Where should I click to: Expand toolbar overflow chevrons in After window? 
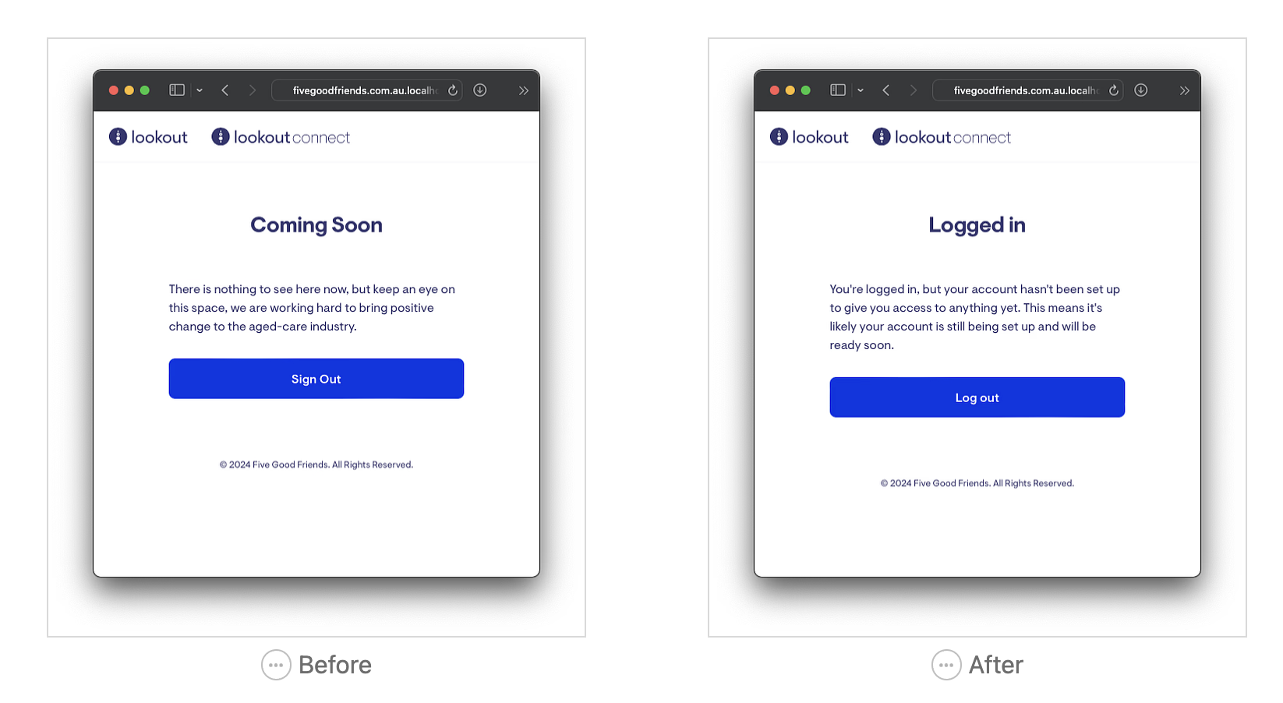[1185, 90]
